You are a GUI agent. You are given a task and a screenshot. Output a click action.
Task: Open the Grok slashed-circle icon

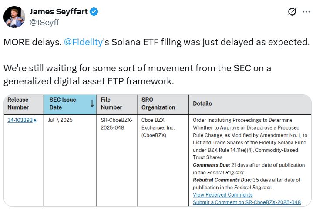point(292,12)
